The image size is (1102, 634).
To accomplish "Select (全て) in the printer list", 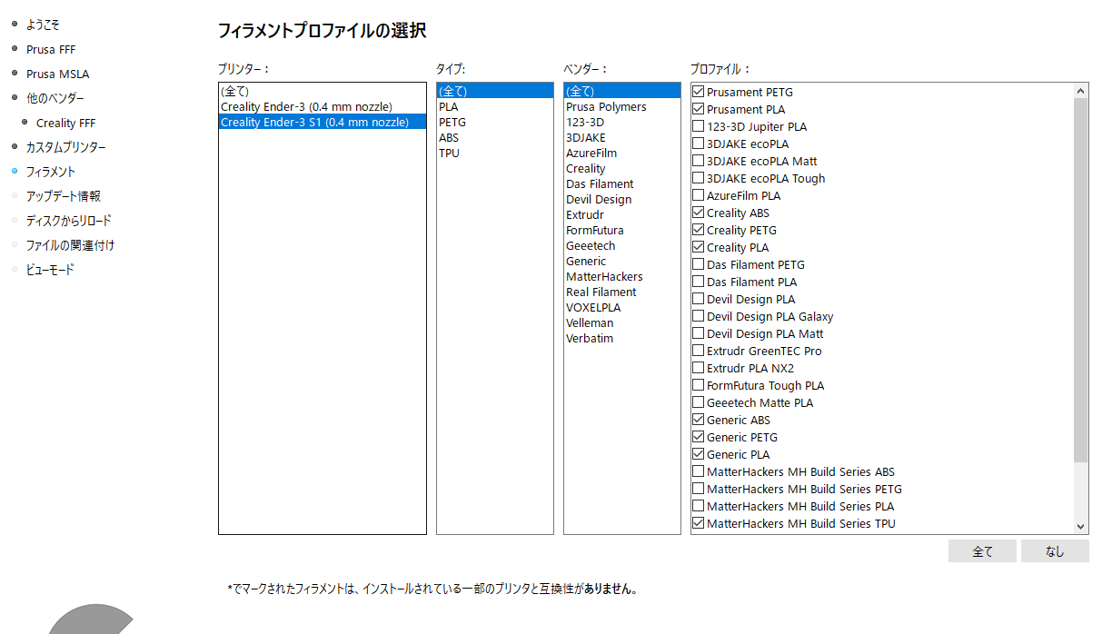I will [323, 91].
